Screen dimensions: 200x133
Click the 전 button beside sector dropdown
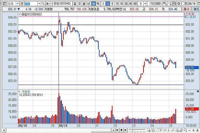point(22,4)
